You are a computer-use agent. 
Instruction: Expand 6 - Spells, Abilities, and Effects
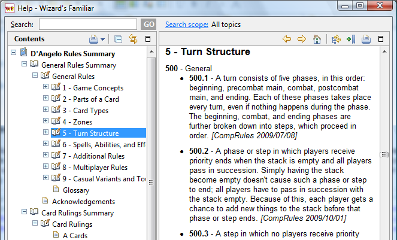[x=46, y=144]
